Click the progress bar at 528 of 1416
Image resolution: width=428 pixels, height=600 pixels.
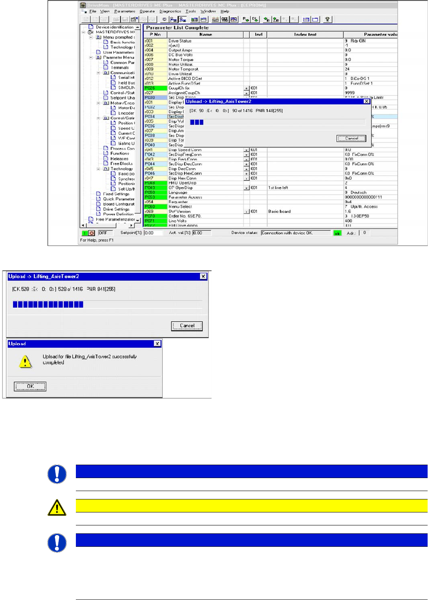tap(107, 304)
